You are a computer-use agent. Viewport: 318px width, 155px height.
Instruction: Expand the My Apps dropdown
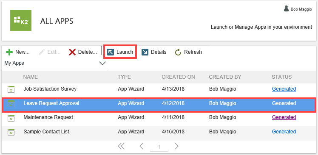[55, 63]
